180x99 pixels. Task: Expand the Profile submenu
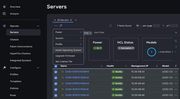[x=68, y=44]
